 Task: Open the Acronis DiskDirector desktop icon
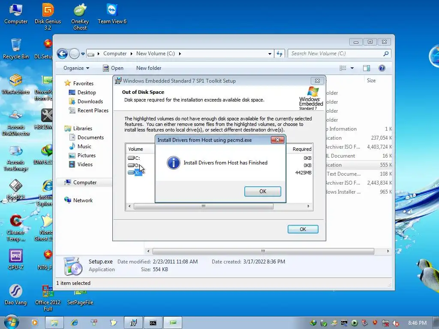point(16,122)
